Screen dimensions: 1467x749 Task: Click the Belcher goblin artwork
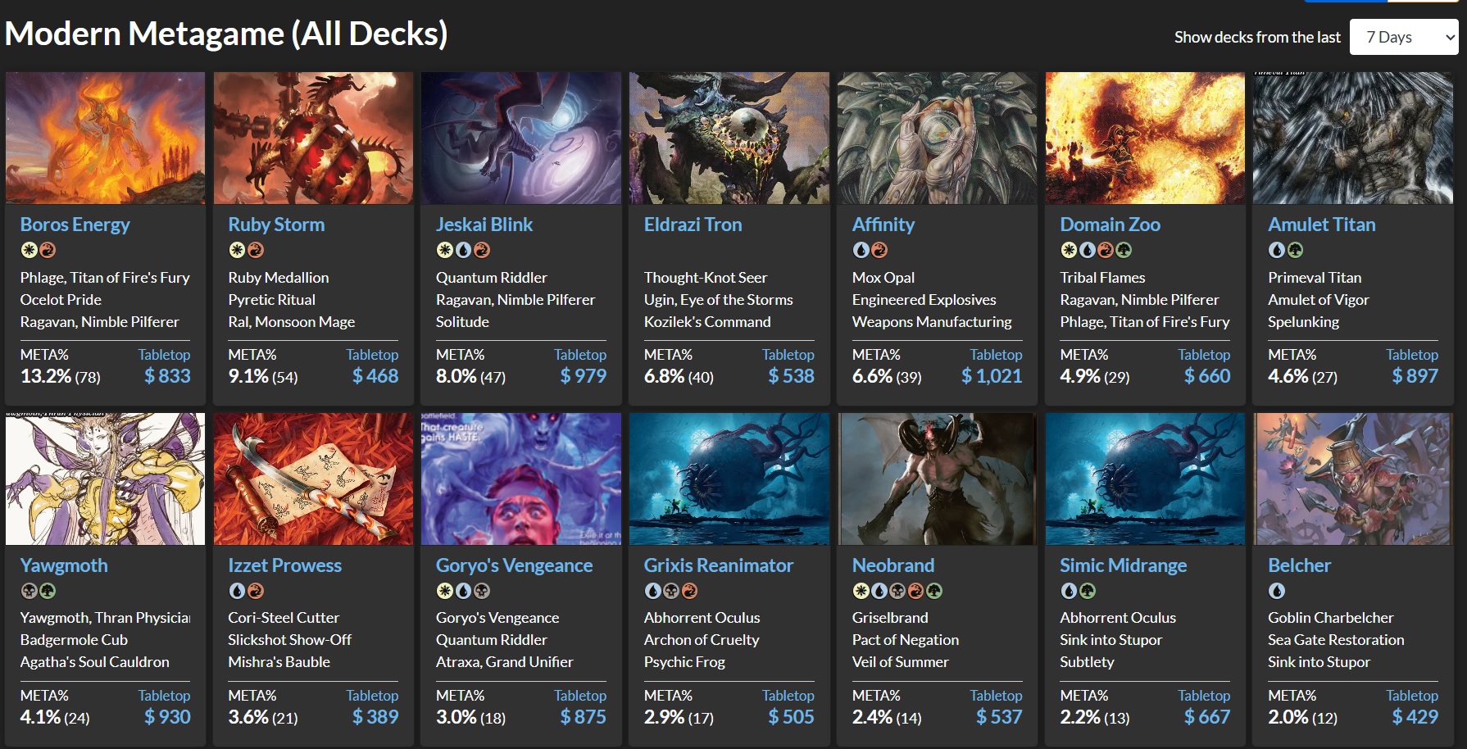1353,479
